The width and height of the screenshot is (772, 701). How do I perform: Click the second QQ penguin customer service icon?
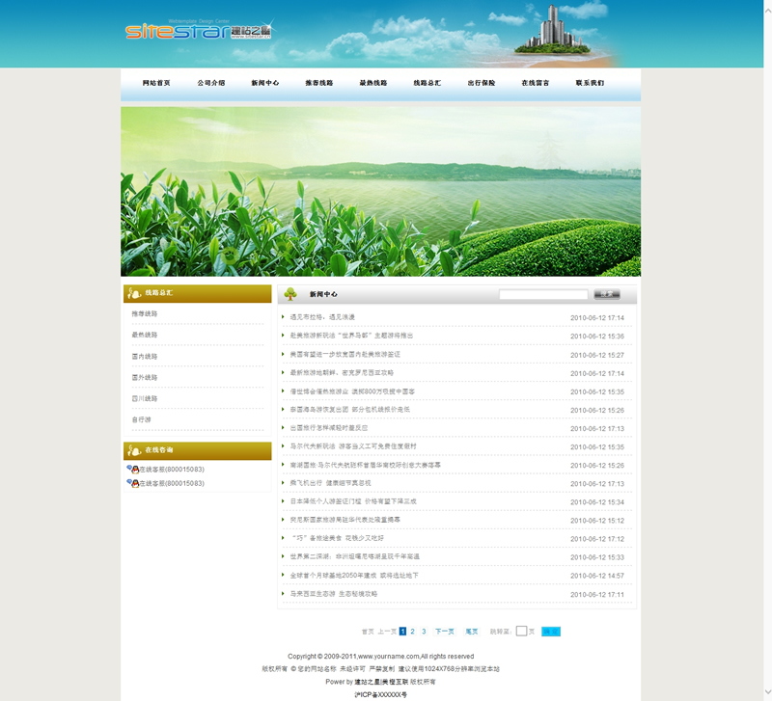pos(131,483)
